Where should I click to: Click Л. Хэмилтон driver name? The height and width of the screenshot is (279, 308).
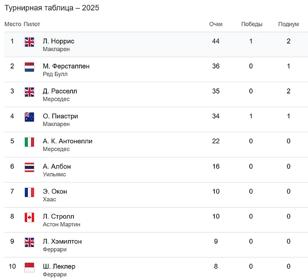click(x=62, y=241)
